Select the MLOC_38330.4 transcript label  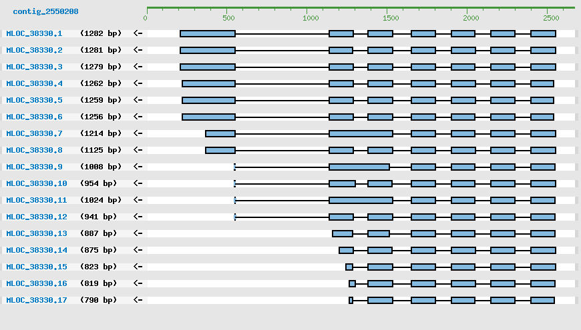(34, 83)
